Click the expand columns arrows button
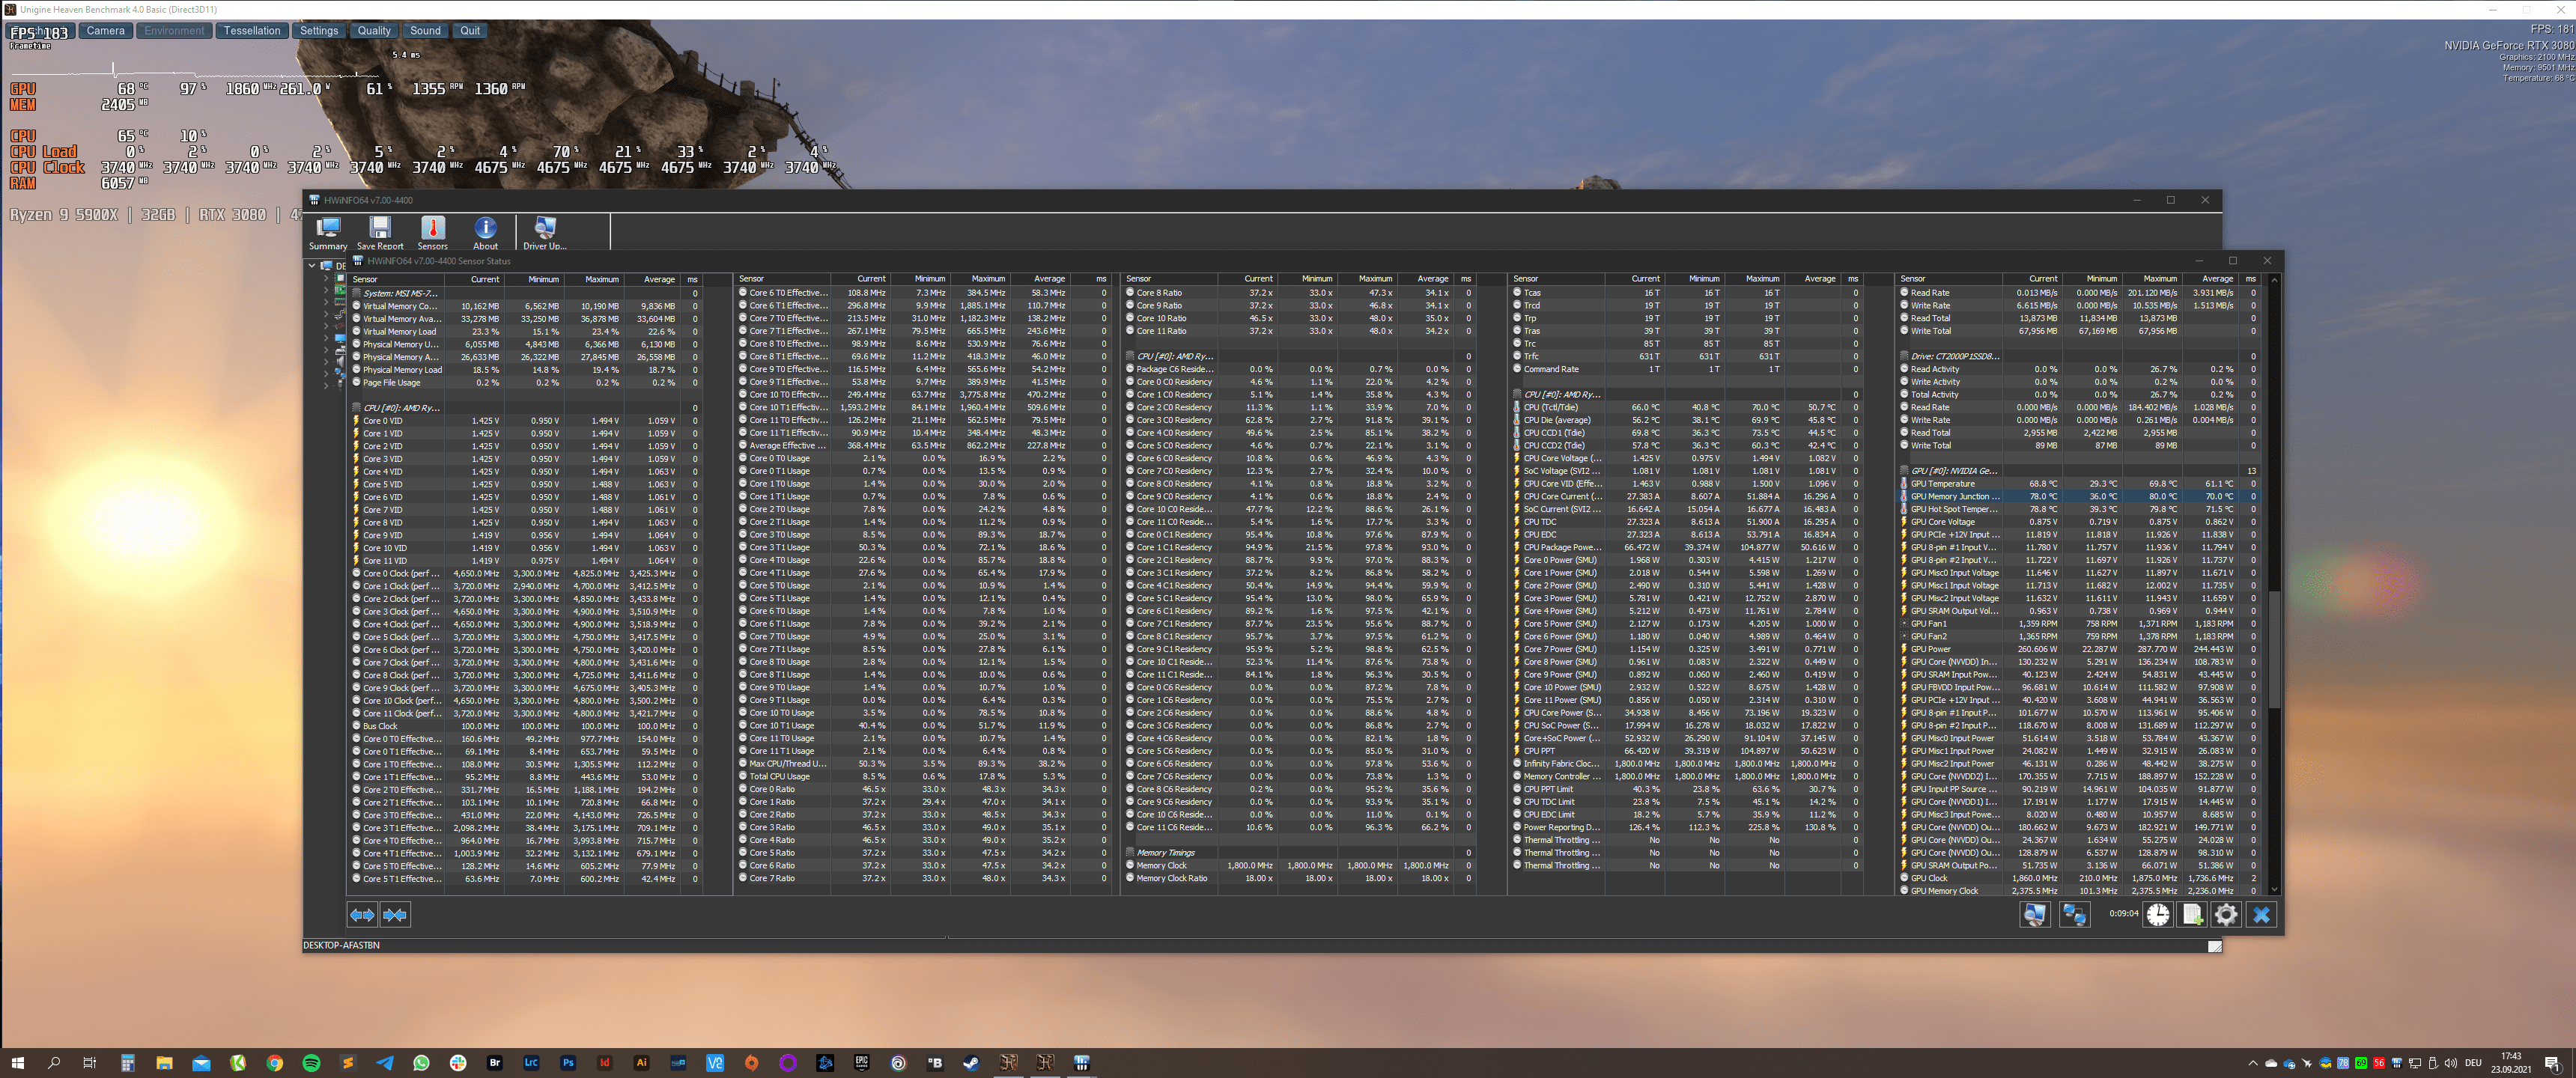2576x1078 pixels. coord(362,914)
